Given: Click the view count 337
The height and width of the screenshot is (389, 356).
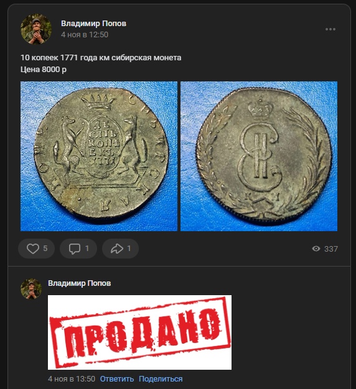Looking at the screenshot, I should coord(331,249).
